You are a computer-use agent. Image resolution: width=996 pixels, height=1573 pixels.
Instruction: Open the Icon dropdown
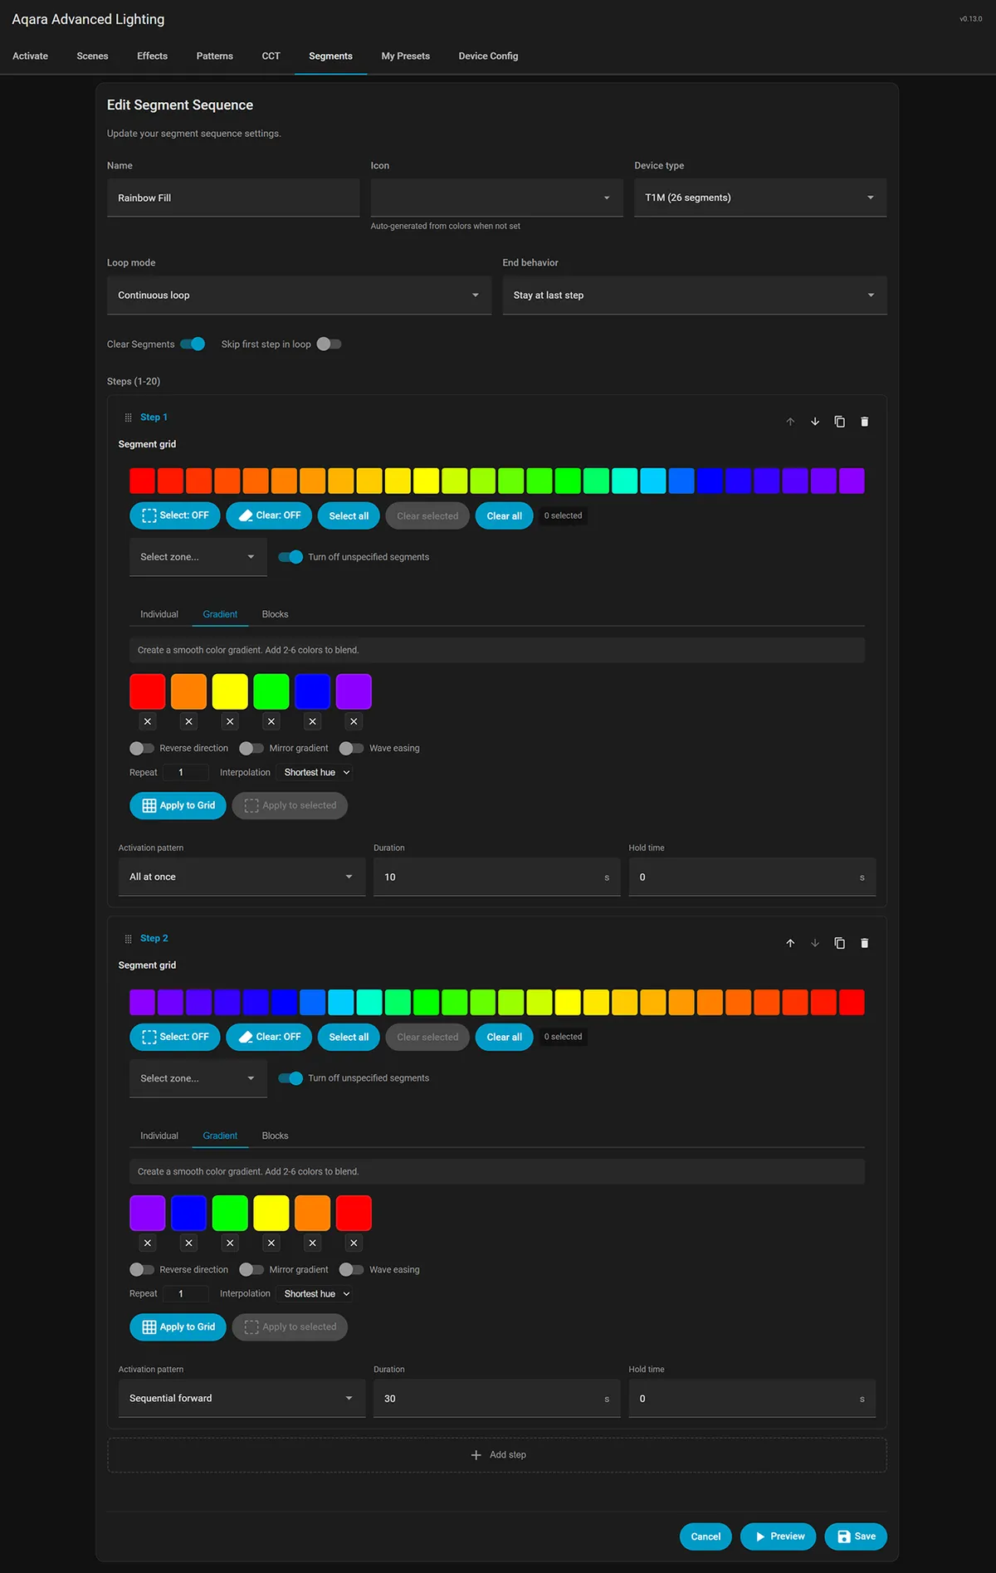tap(496, 198)
